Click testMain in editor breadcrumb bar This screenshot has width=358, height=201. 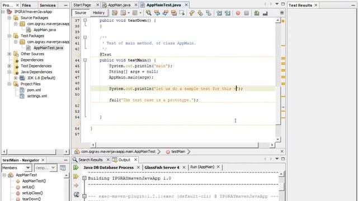click(x=178, y=151)
